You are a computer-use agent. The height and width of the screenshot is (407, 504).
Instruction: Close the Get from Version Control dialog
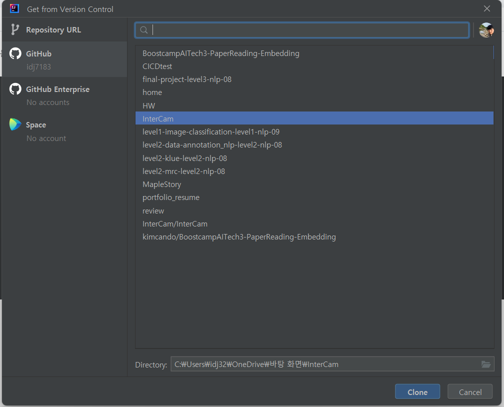click(487, 8)
